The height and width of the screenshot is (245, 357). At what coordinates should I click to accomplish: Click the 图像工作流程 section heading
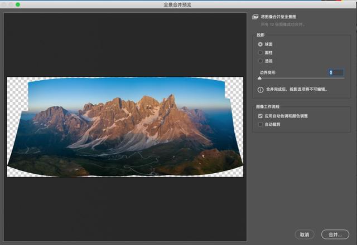point(269,106)
